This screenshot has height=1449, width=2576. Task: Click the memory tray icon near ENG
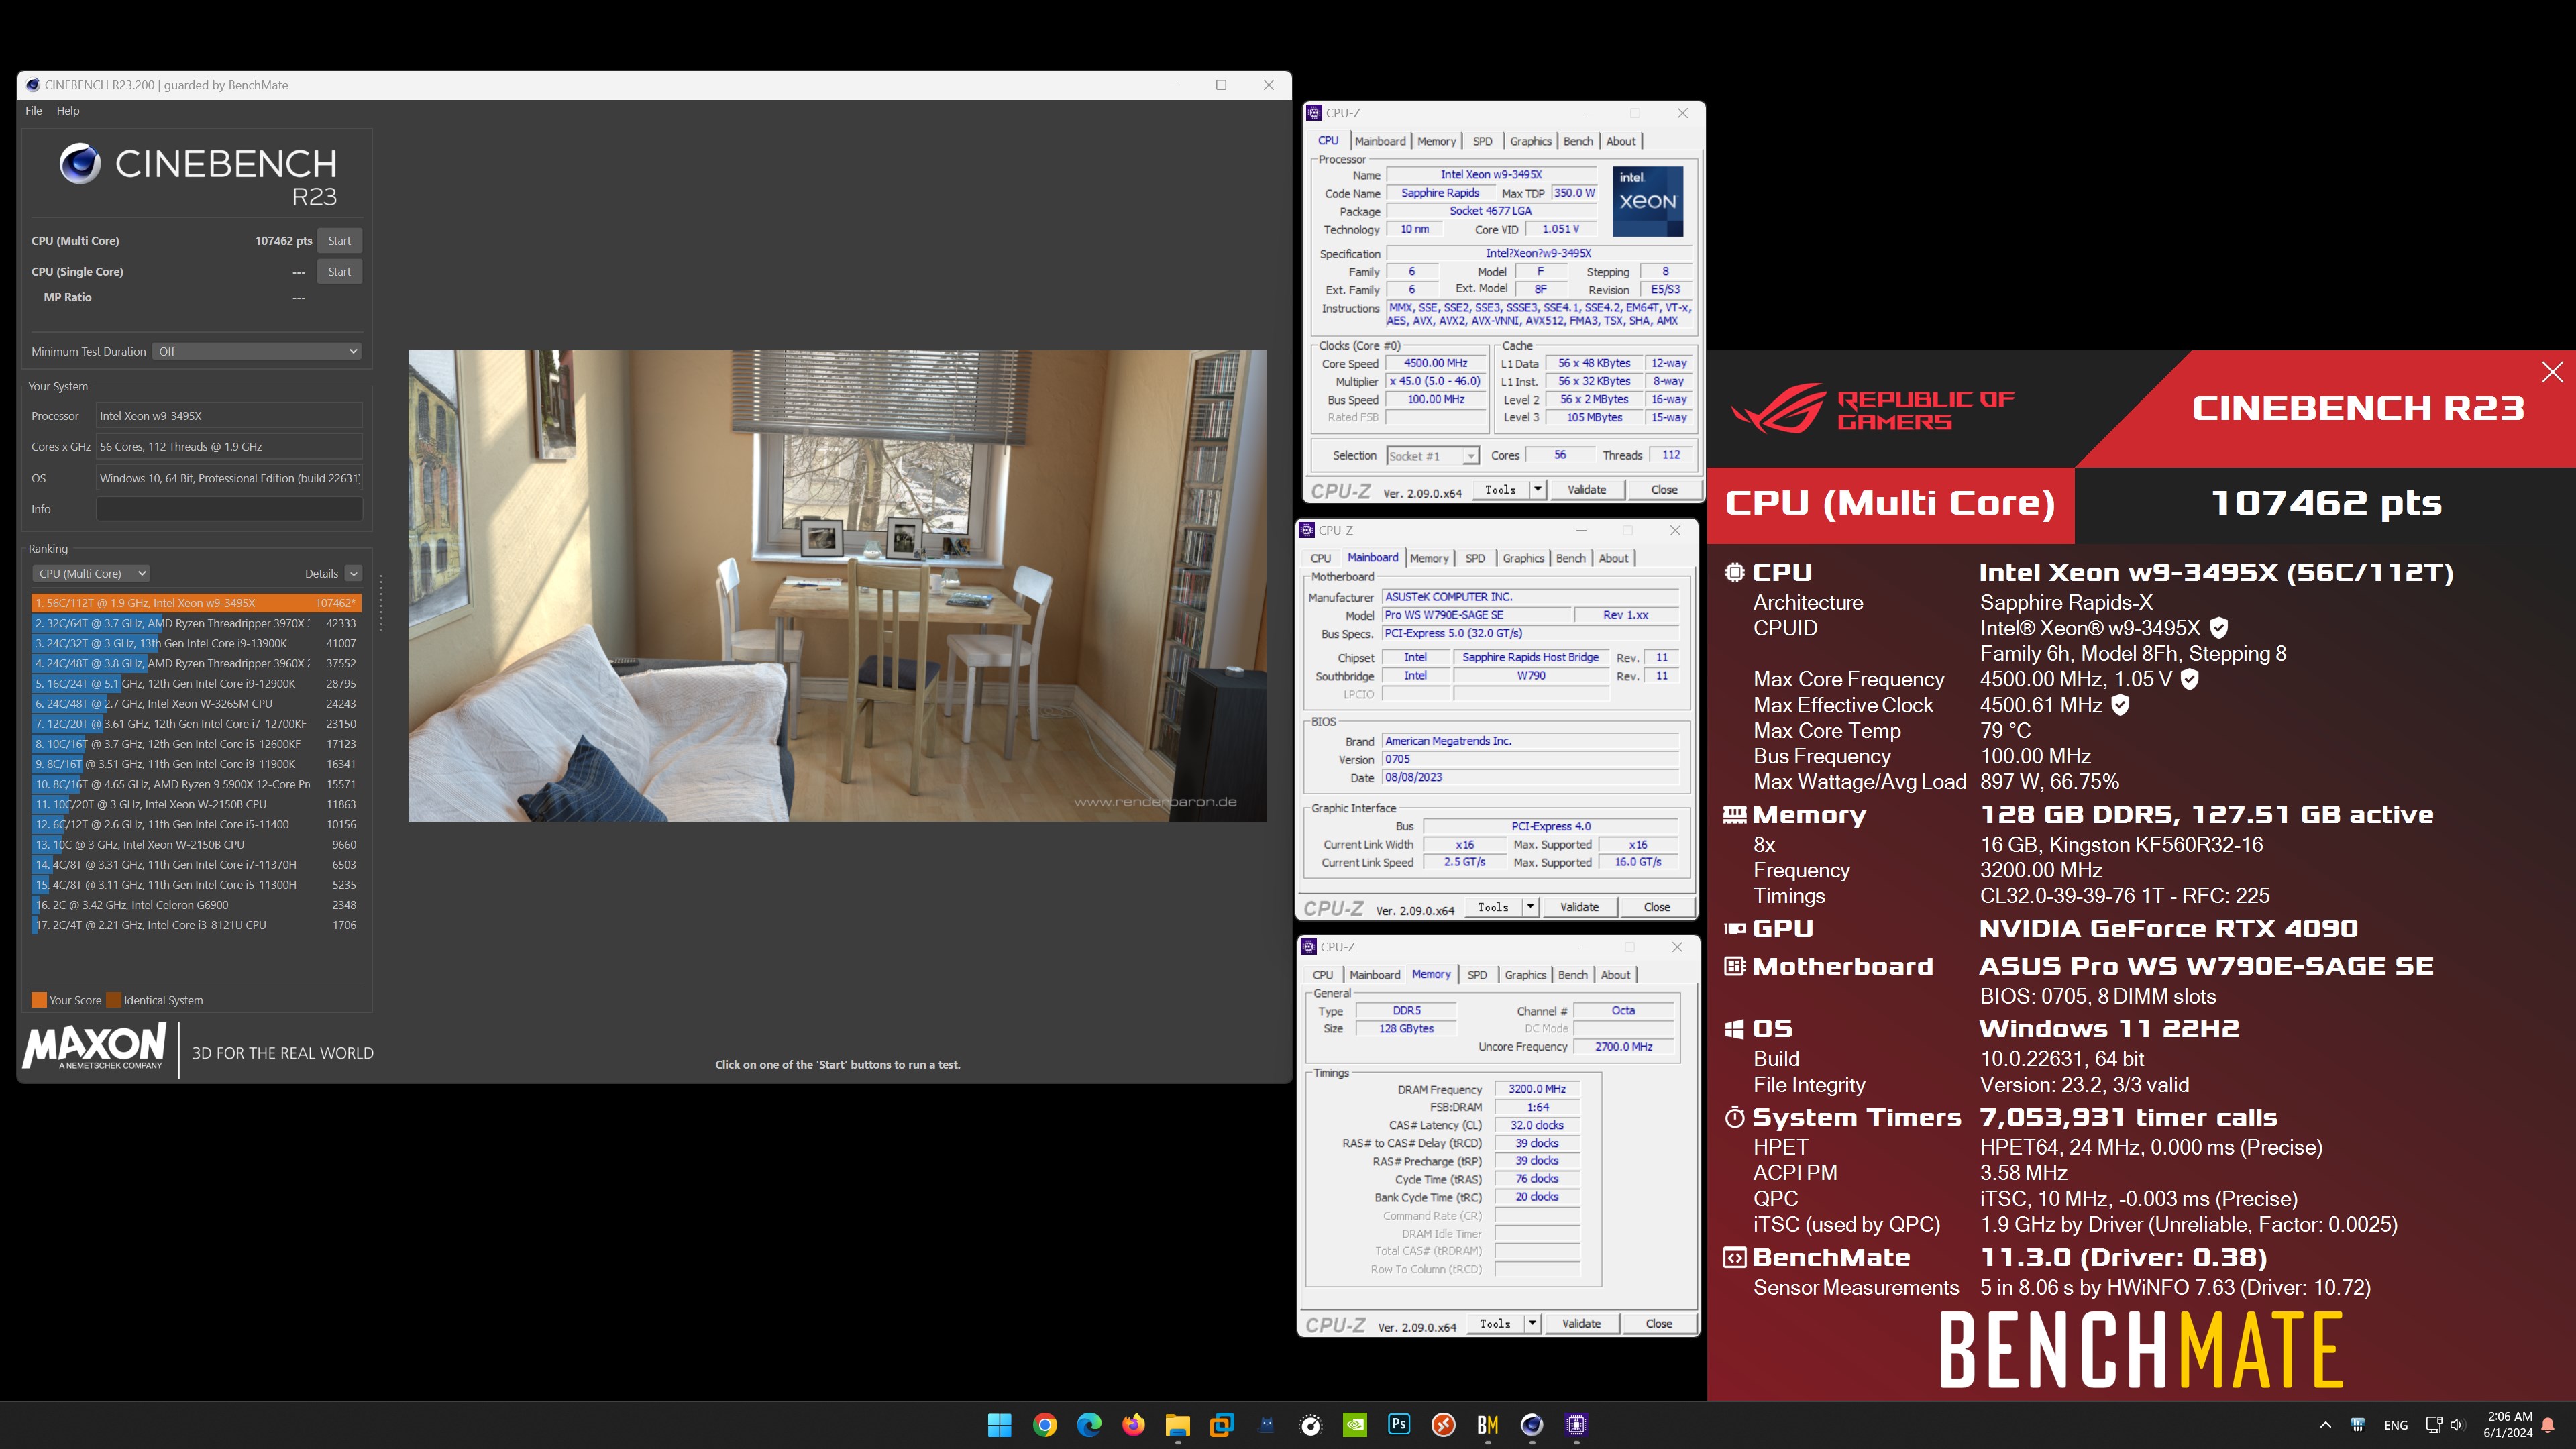click(2357, 1425)
